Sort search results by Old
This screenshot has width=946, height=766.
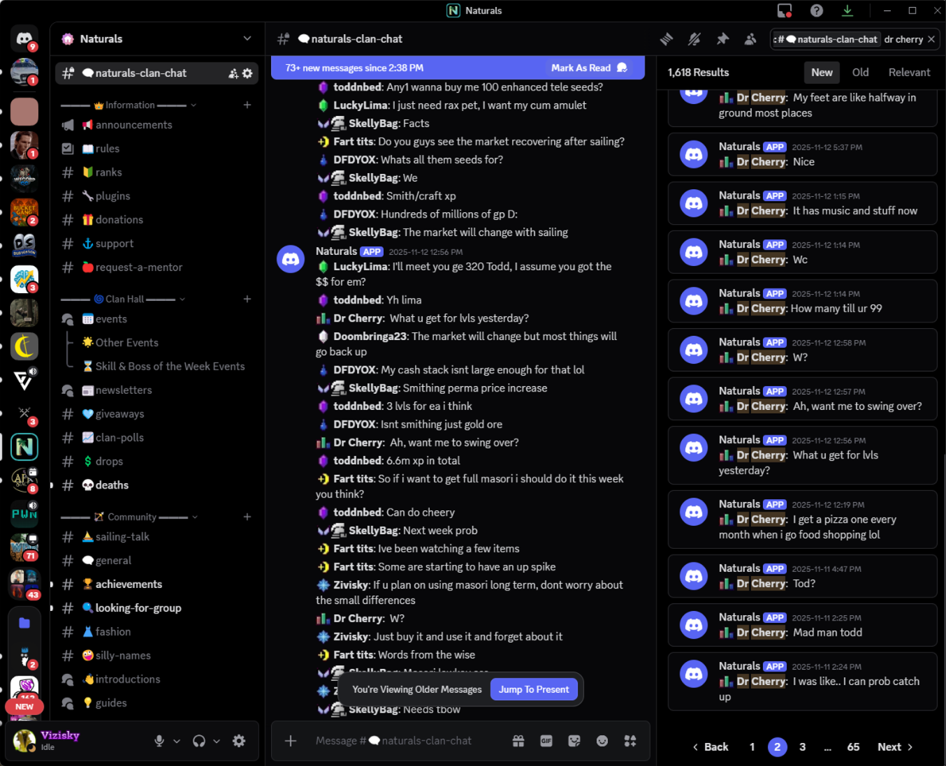pos(860,73)
